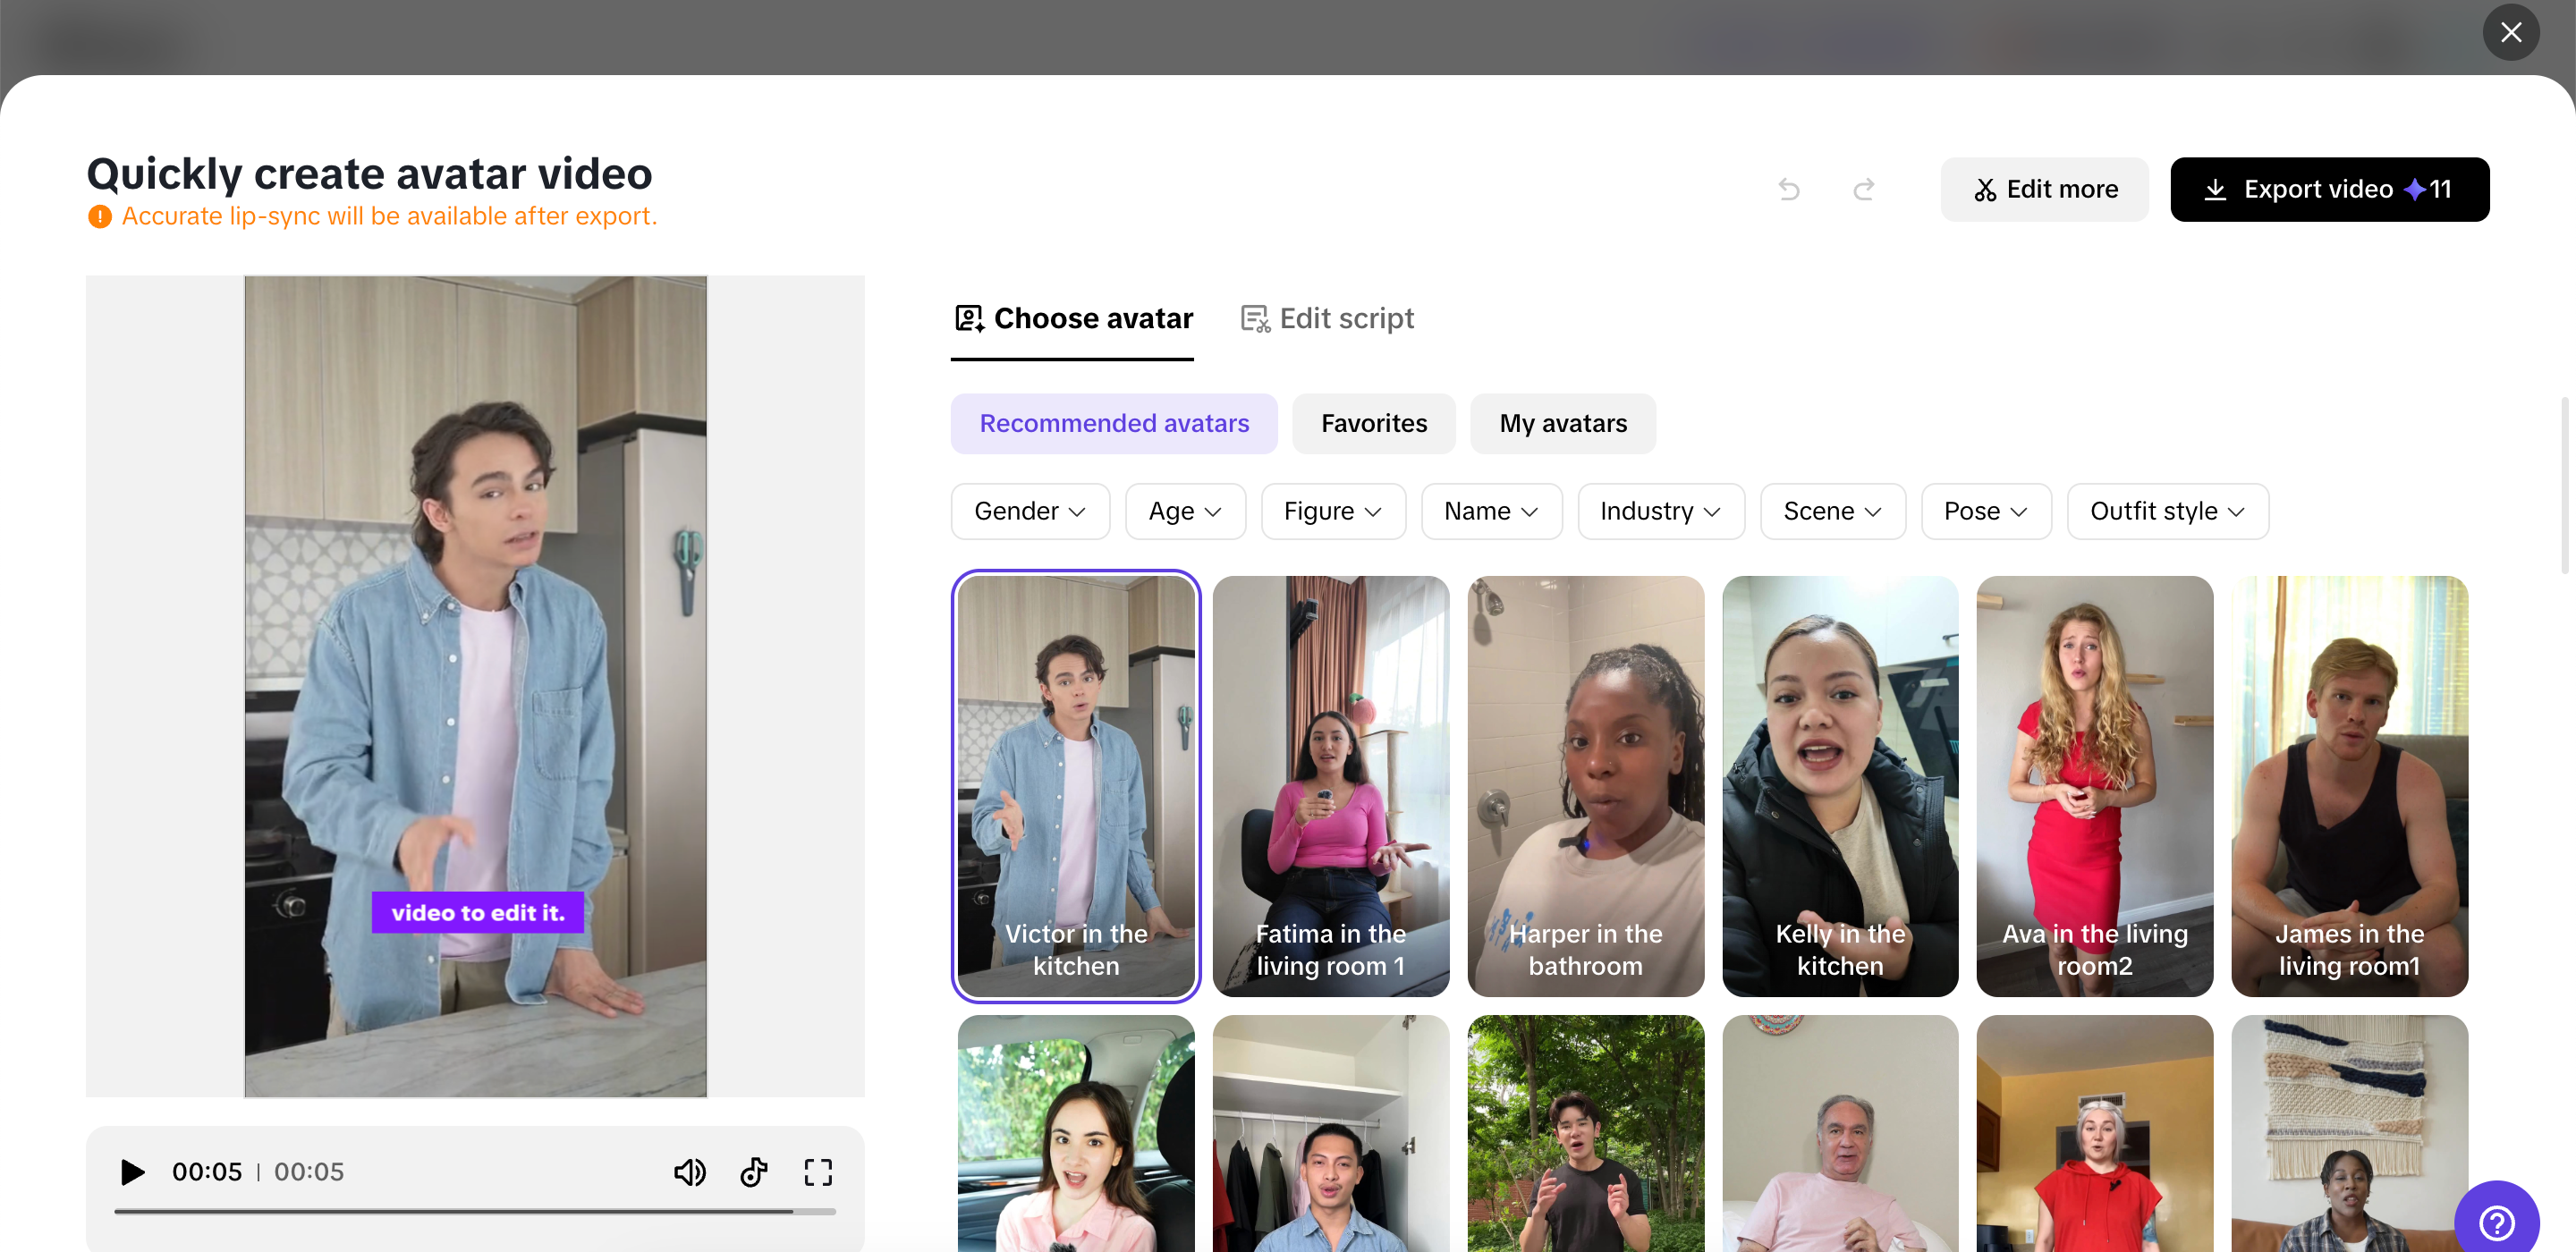
Task: Click the undo icon
Action: (1789, 189)
